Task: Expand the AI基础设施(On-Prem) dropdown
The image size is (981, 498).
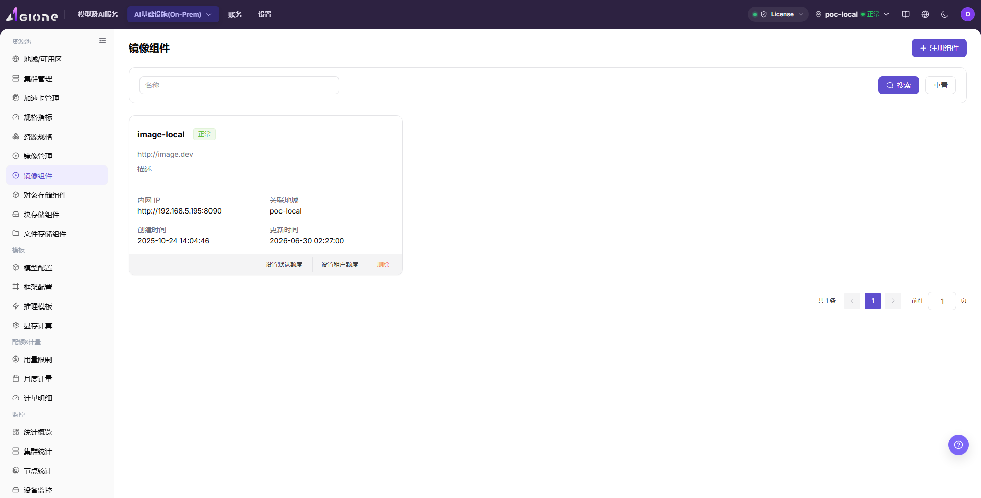Action: click(173, 14)
